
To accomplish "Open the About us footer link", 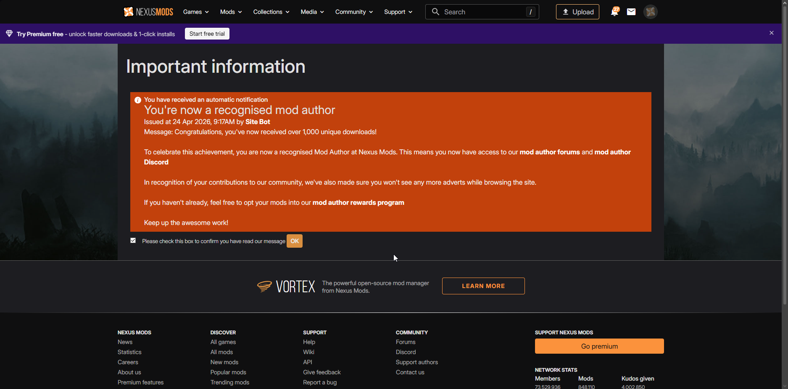I will pyautogui.click(x=129, y=372).
